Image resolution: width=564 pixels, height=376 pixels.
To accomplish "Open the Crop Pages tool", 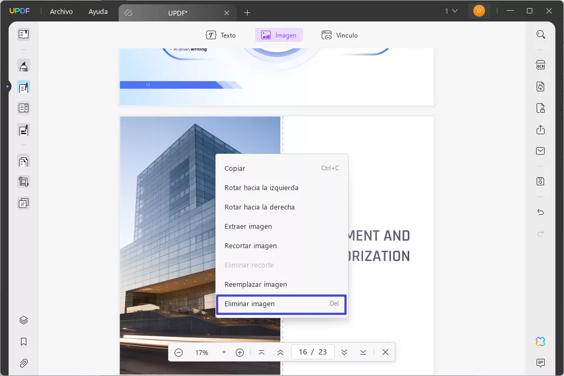I will tap(24, 182).
